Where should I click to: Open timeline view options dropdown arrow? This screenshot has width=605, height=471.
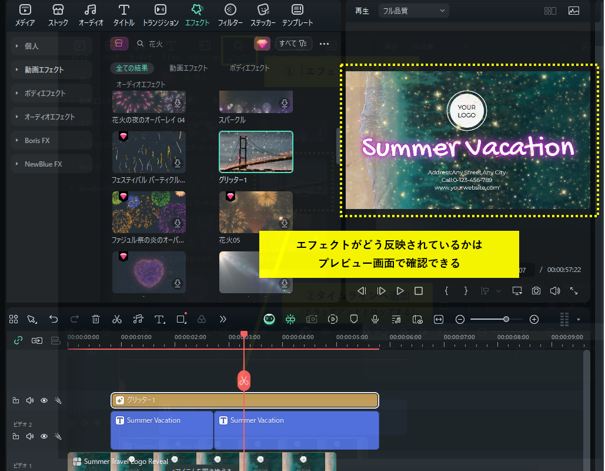coord(578,320)
